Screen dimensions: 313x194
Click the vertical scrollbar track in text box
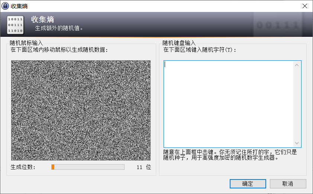297,104
